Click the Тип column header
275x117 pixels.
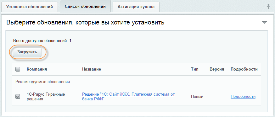pos(195,69)
